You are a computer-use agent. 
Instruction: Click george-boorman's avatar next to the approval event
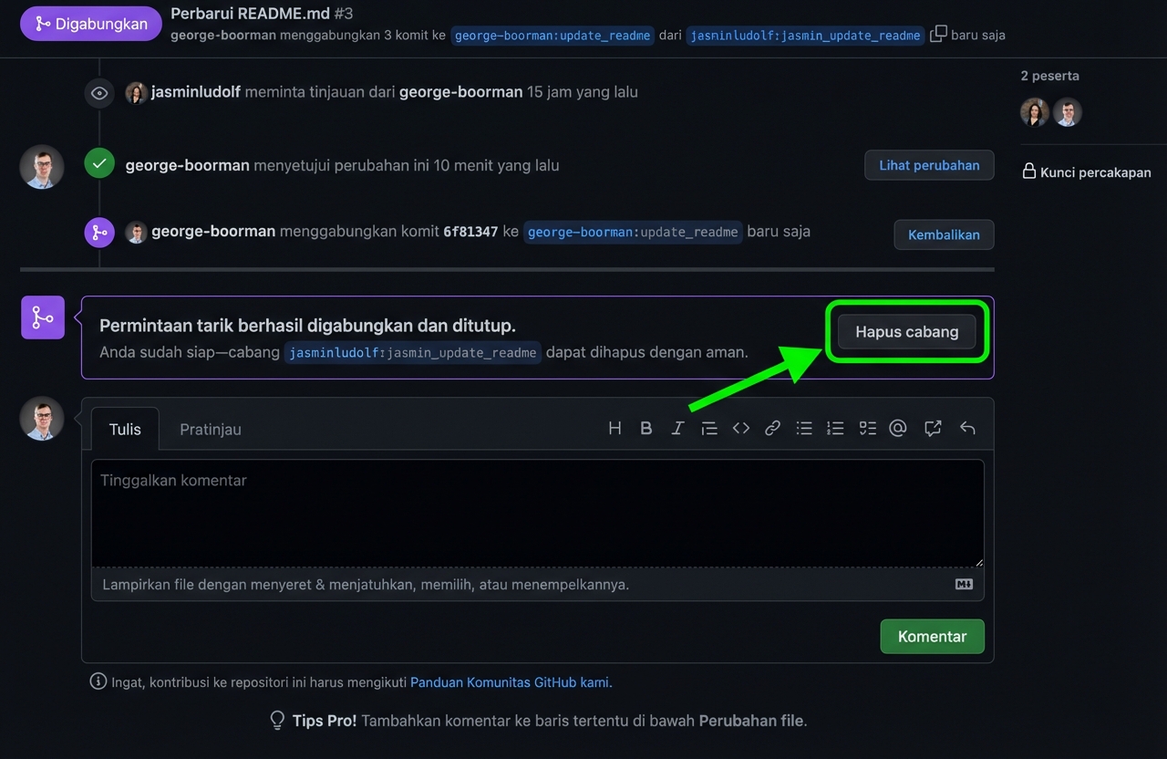[42, 167]
